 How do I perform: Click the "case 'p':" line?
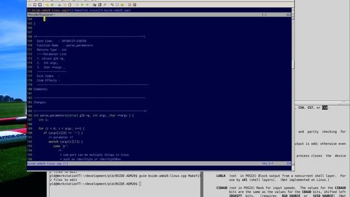(61, 146)
